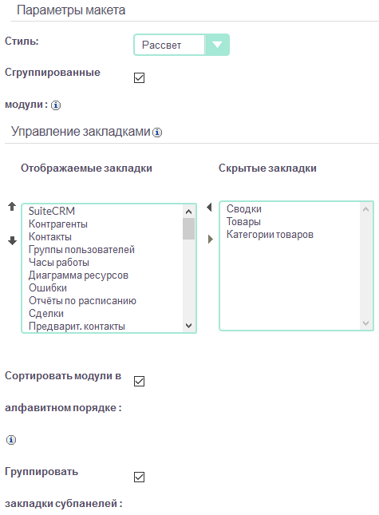The height and width of the screenshot is (515, 379).
Task: Click left arrow to show hidden tab
Action: [x=209, y=208]
